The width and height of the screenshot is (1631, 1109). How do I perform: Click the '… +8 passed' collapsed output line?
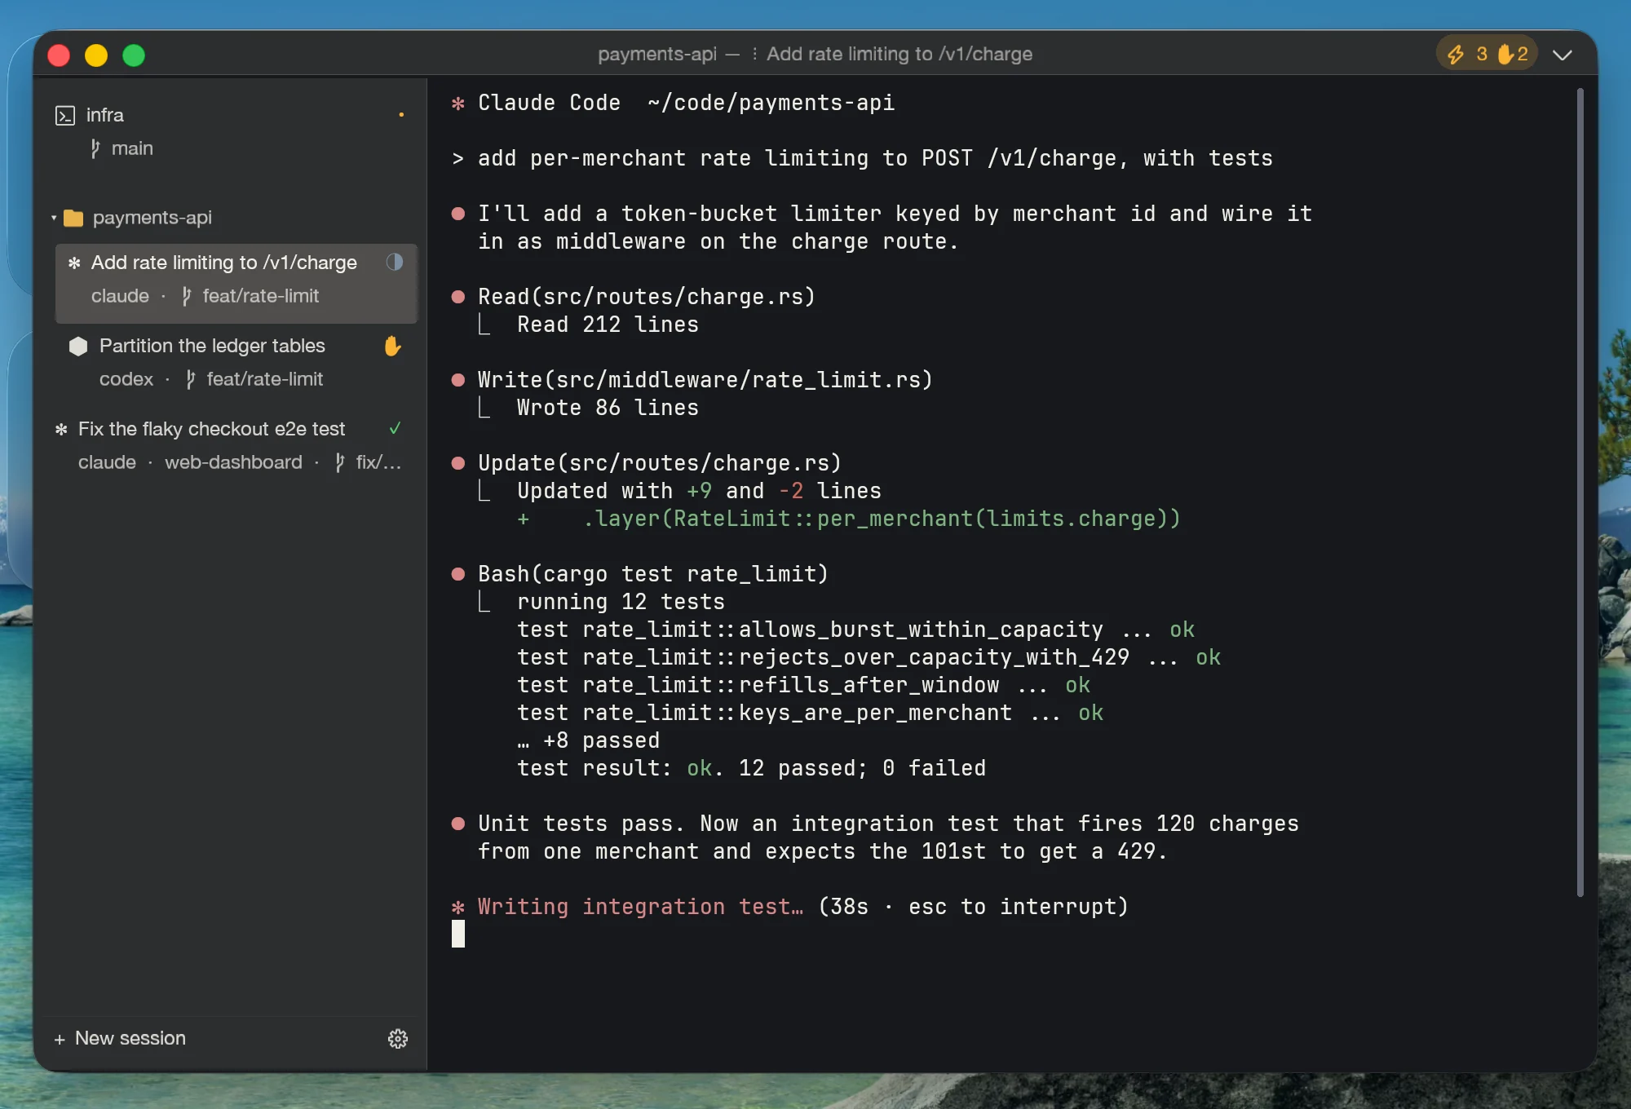pyautogui.click(x=588, y=740)
